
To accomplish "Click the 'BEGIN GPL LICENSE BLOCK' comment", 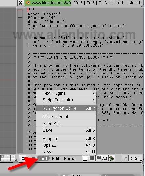I will pos(71,57).
